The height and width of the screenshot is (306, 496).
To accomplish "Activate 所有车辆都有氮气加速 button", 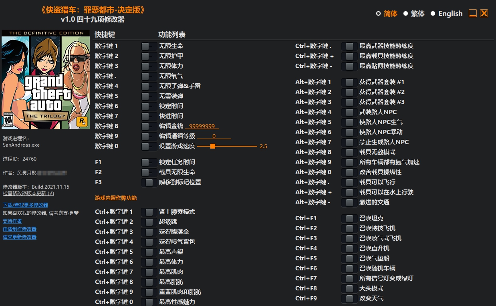I will (349, 162).
